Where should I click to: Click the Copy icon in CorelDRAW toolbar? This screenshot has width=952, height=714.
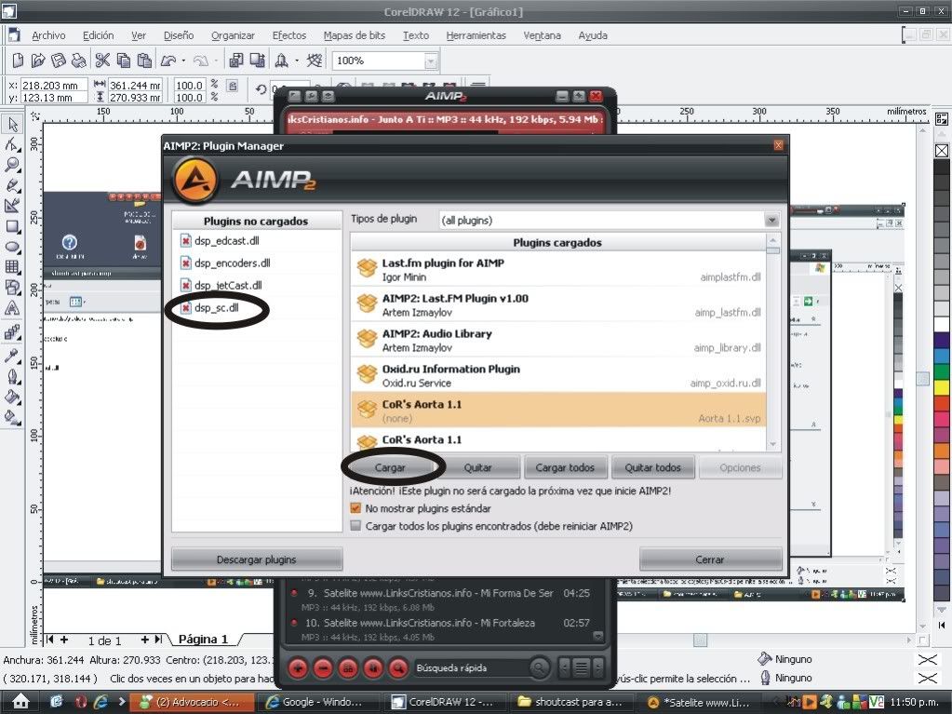[123, 61]
